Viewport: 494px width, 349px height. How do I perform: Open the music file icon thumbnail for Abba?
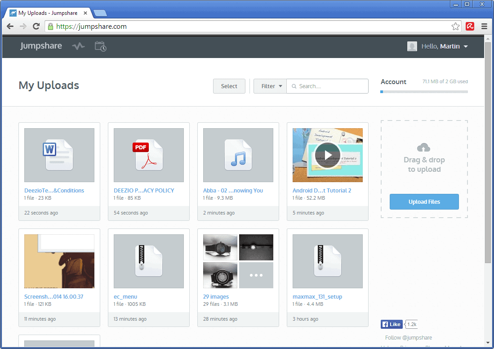click(x=238, y=155)
